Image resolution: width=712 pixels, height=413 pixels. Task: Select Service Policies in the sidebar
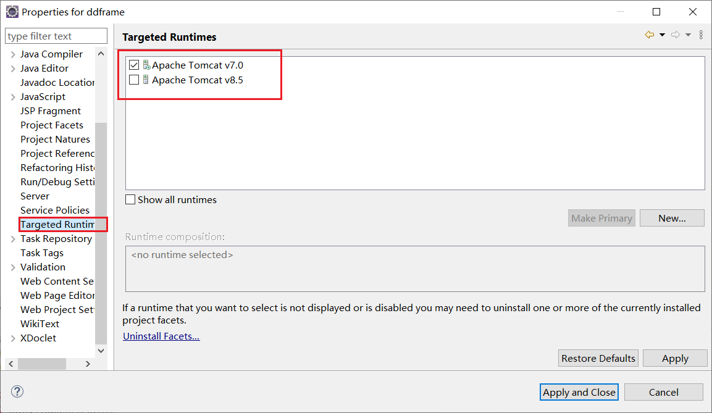coord(55,211)
